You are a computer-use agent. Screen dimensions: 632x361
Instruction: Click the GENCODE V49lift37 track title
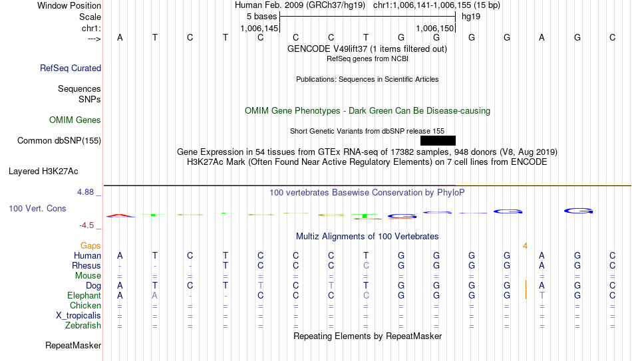click(x=367, y=49)
